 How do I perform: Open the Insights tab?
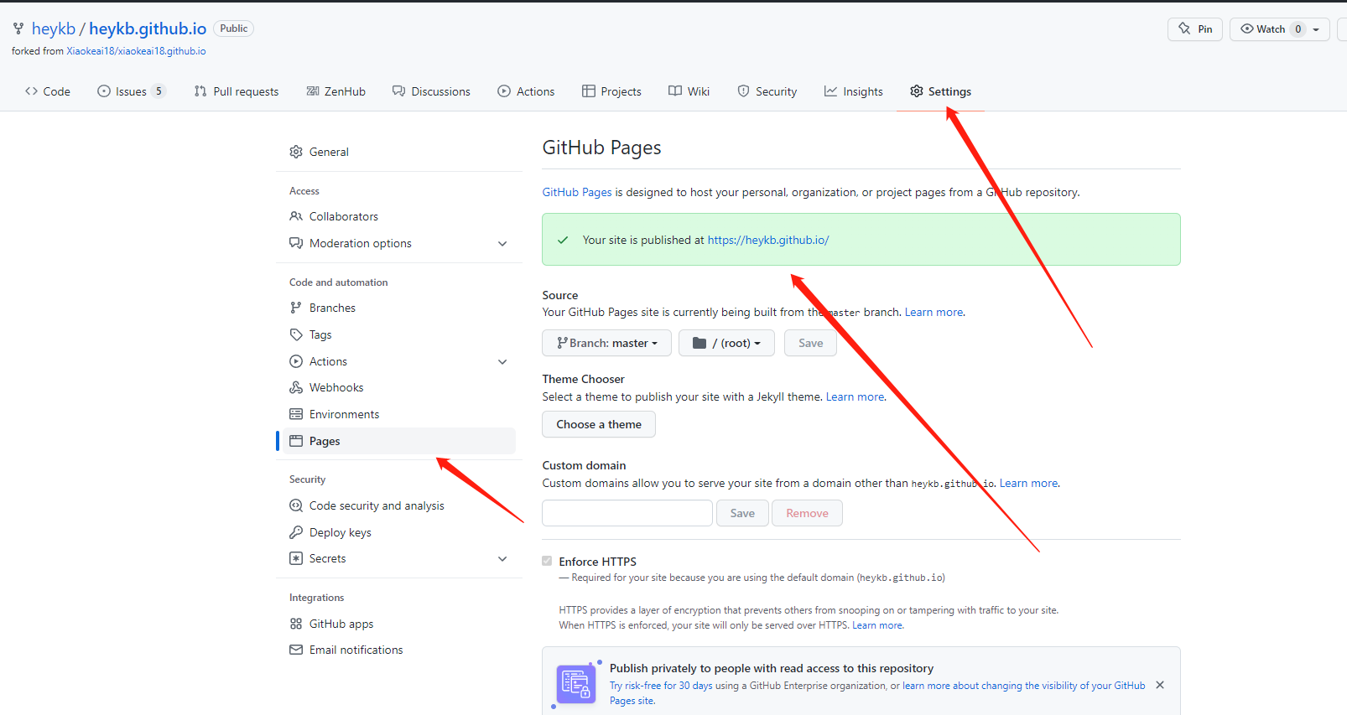[853, 91]
